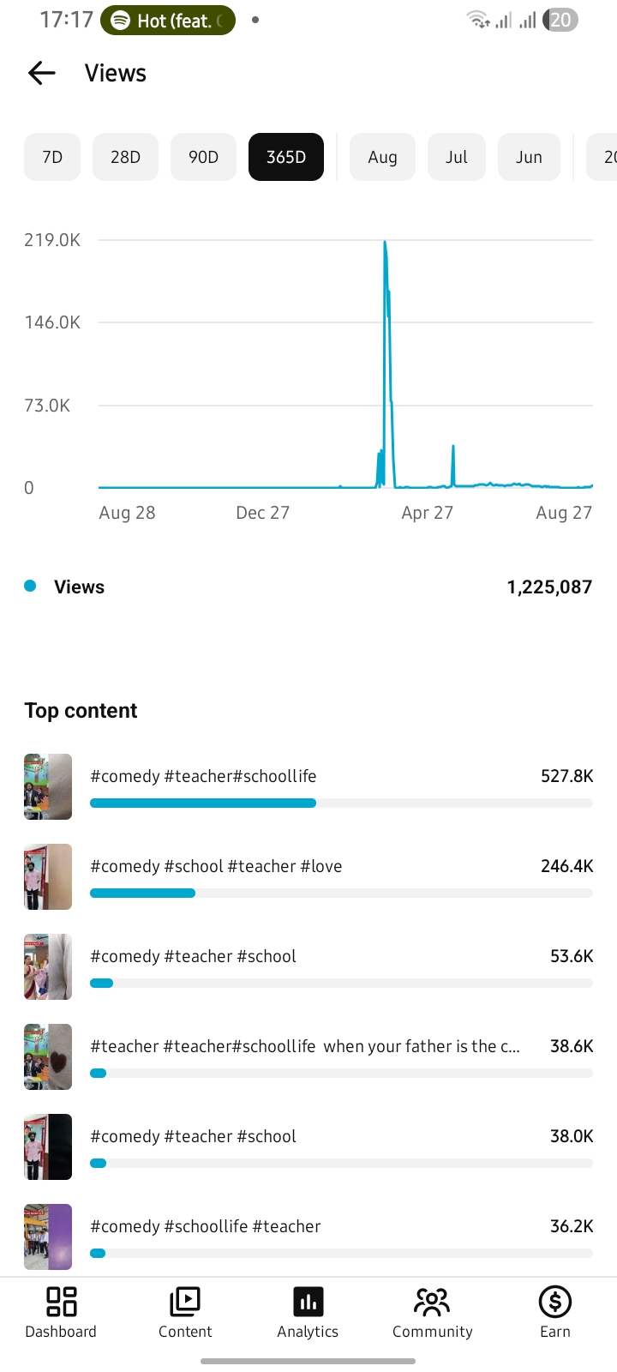Select the 90D time range chip
This screenshot has height=1372, width=617.
(x=203, y=157)
